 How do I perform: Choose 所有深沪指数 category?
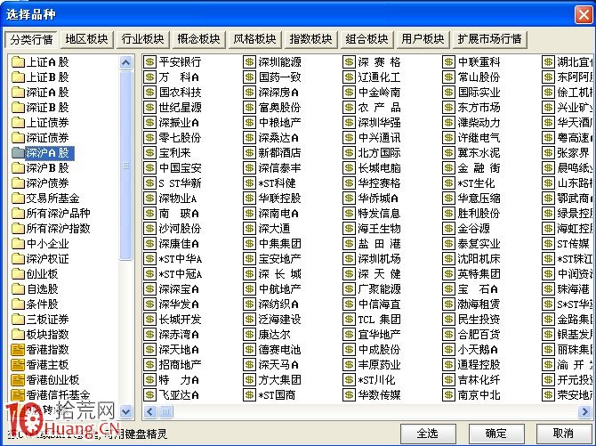[58, 228]
